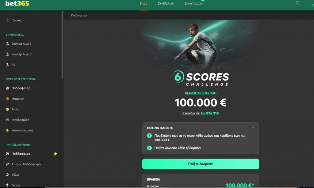This screenshot has height=188, width=314.
Task: Click the Αμερικ. Ποδόσφαιρο football icon
Action: 7,164
